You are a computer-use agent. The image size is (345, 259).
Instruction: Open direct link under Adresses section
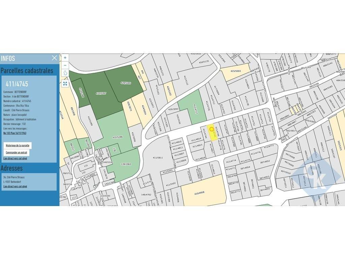coord(15,186)
